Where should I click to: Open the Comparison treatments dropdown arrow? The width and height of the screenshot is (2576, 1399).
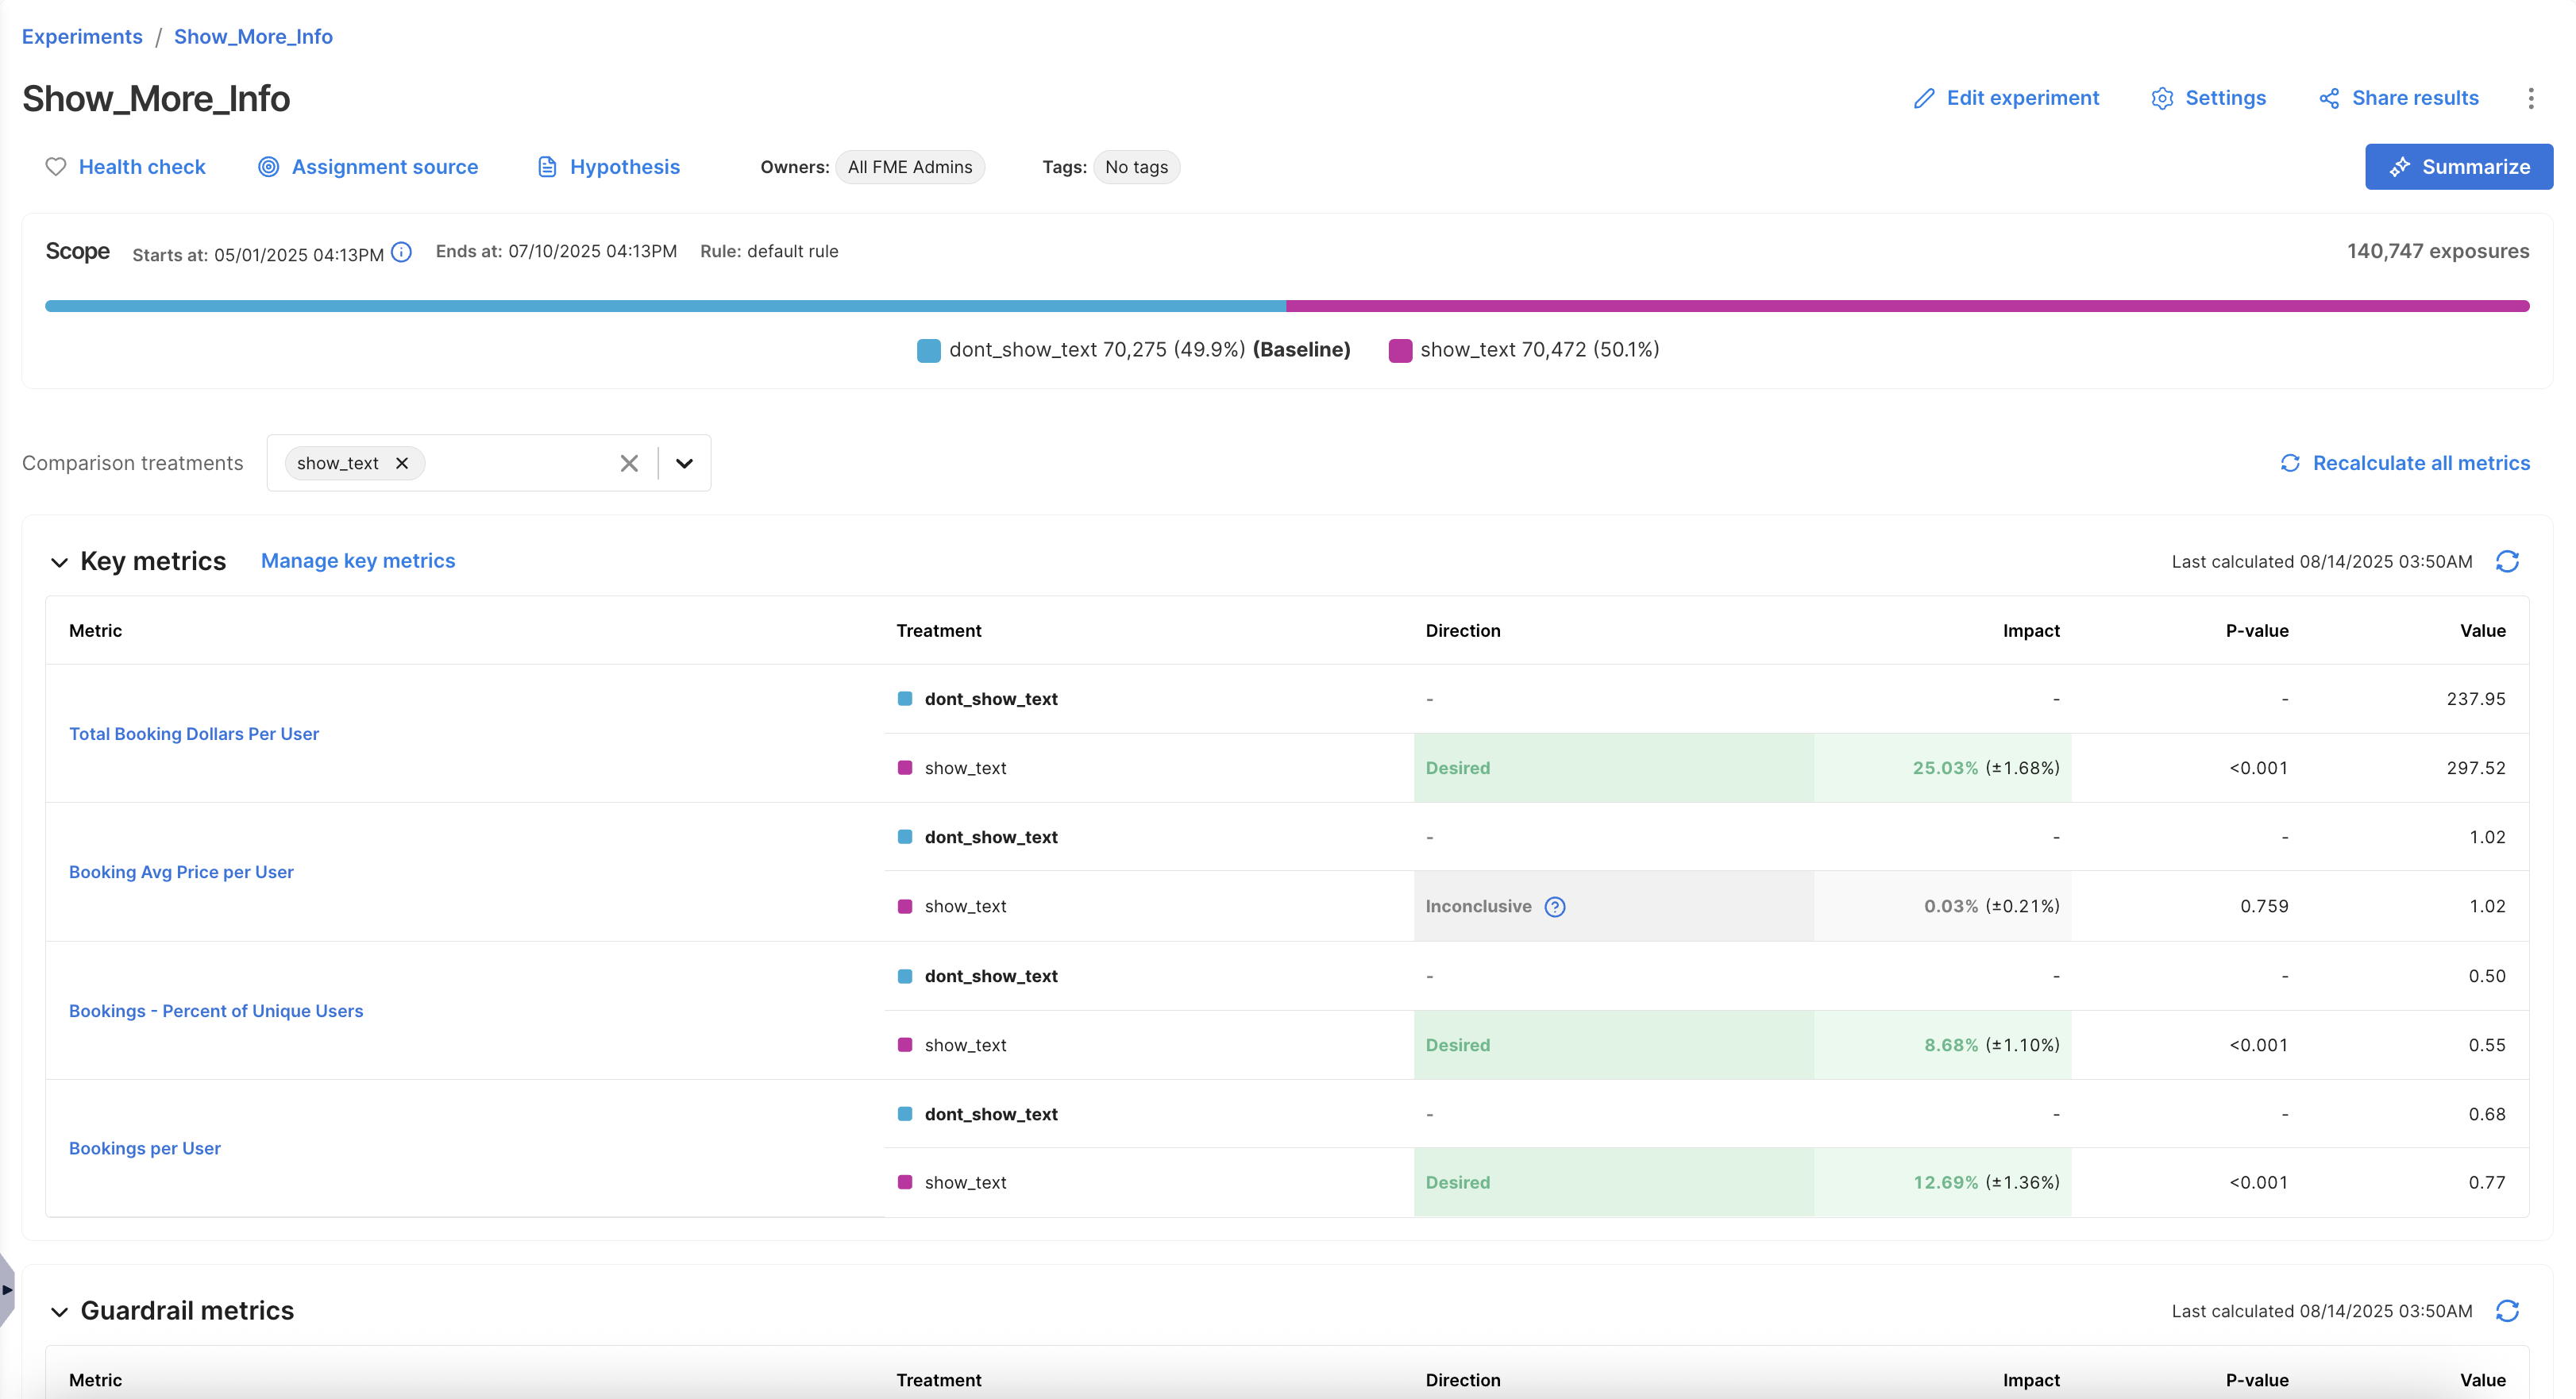(684, 463)
